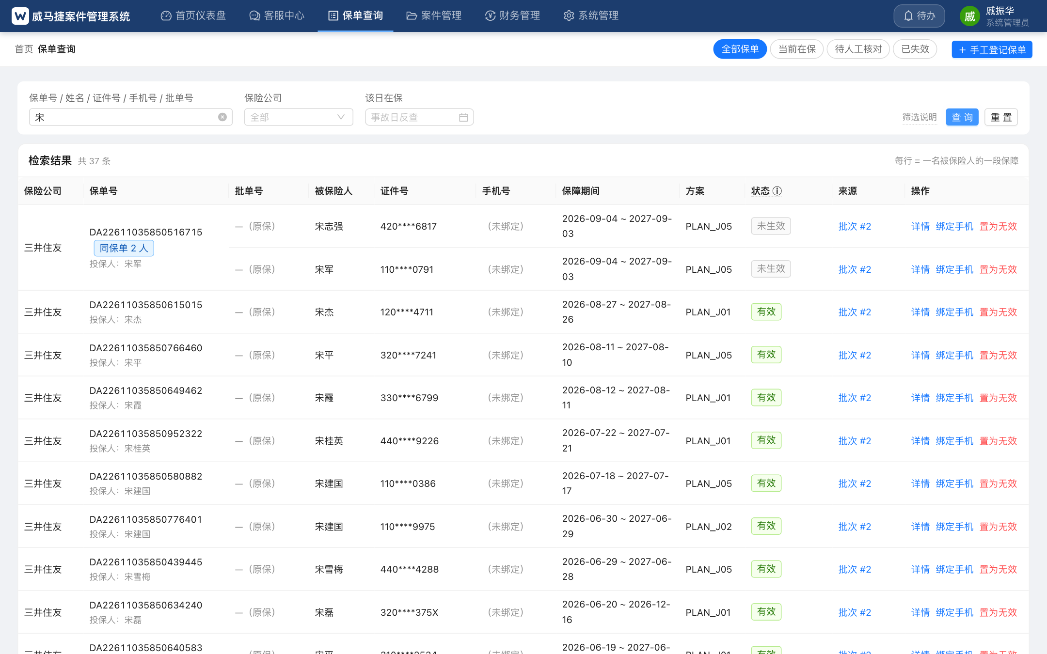Click 手工登记保单 button
This screenshot has height=654, width=1047.
992,49
